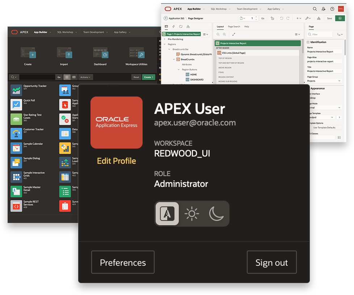Click Shared Components icon in Page Designer toolbar
Screen dimensions: 354x295
pos(319,18)
